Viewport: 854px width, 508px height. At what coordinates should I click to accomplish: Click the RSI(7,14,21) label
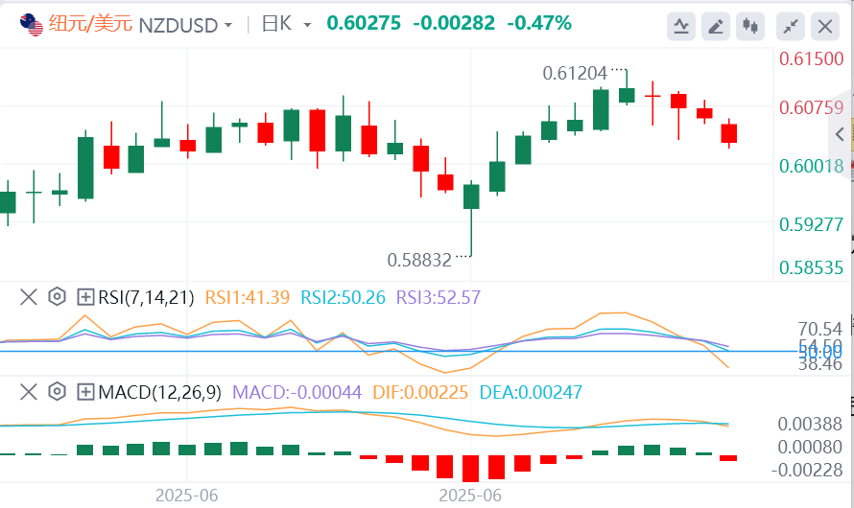146,297
